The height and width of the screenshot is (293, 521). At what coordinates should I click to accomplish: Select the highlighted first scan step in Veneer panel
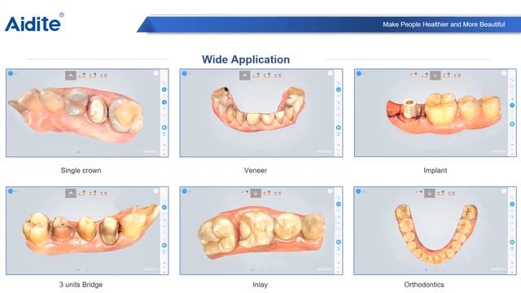tap(244, 76)
